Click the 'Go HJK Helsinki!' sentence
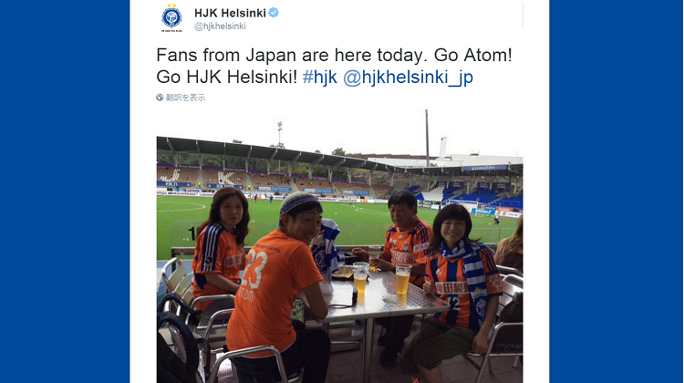Viewport: 684px width, 383px height. coord(227,77)
